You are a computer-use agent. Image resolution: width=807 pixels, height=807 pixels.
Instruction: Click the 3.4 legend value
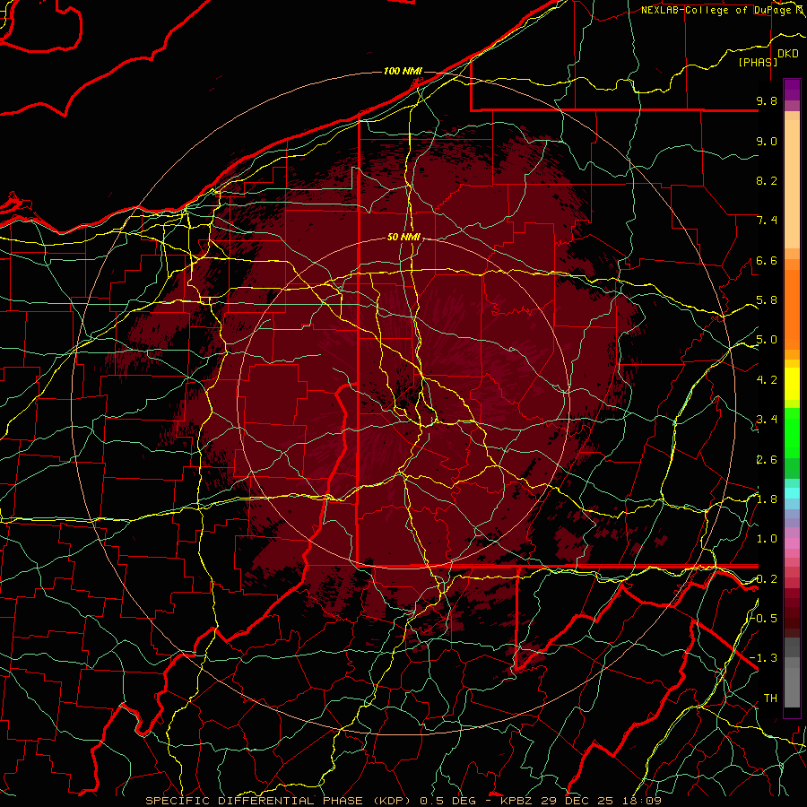[767, 420]
